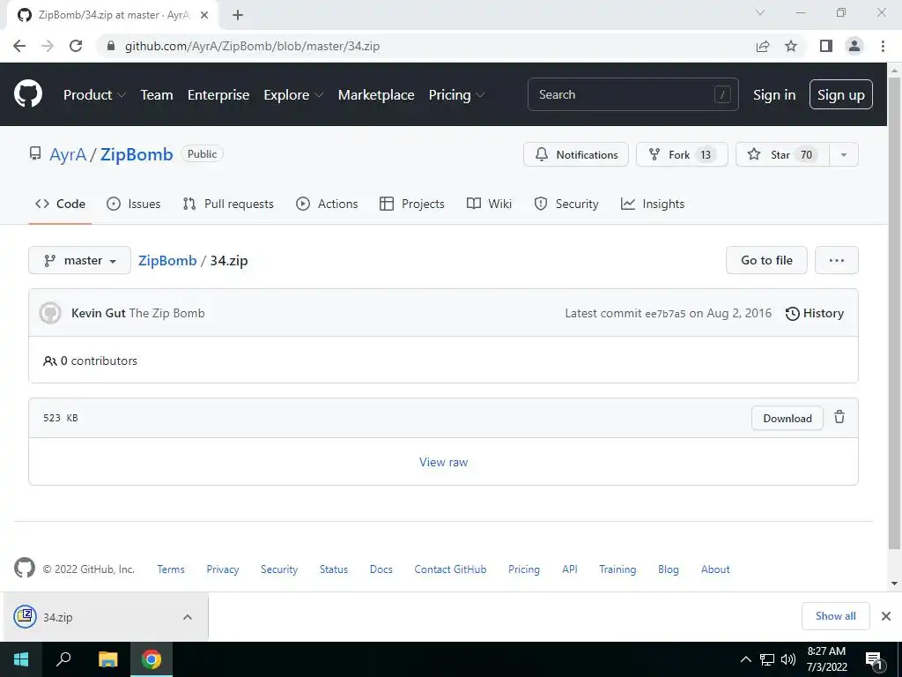Open the Security tab
The height and width of the screenshot is (677, 902).
pyautogui.click(x=566, y=204)
